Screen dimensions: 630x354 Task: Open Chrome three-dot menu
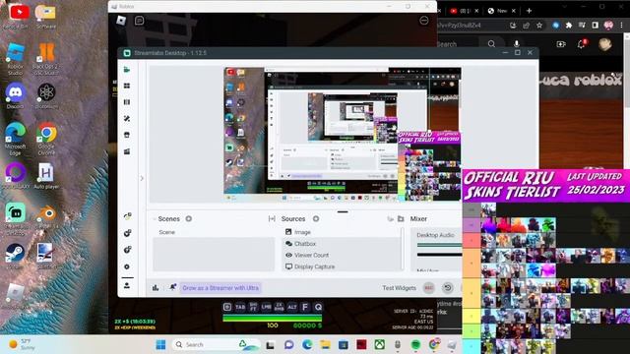pos(621,26)
